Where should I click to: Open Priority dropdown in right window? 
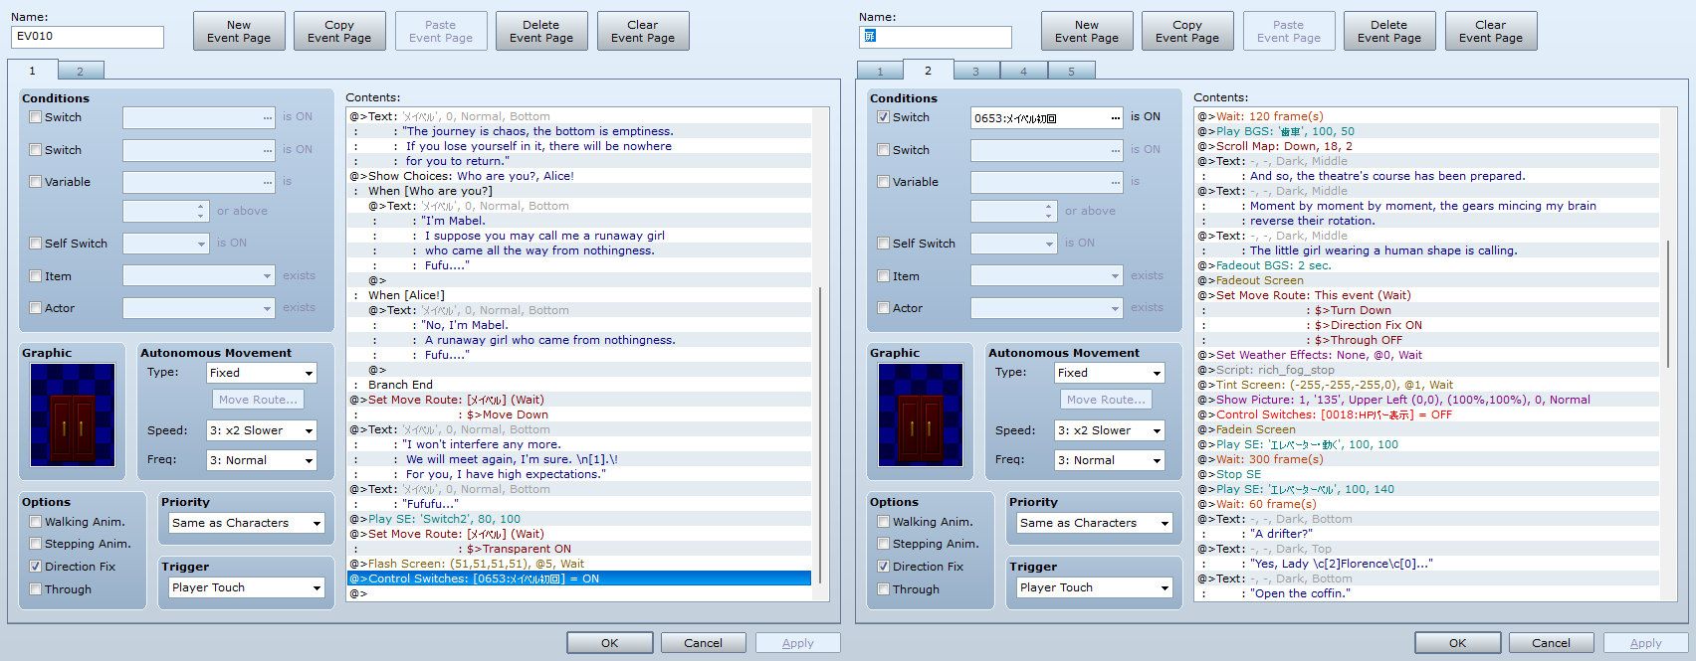pos(1095,523)
